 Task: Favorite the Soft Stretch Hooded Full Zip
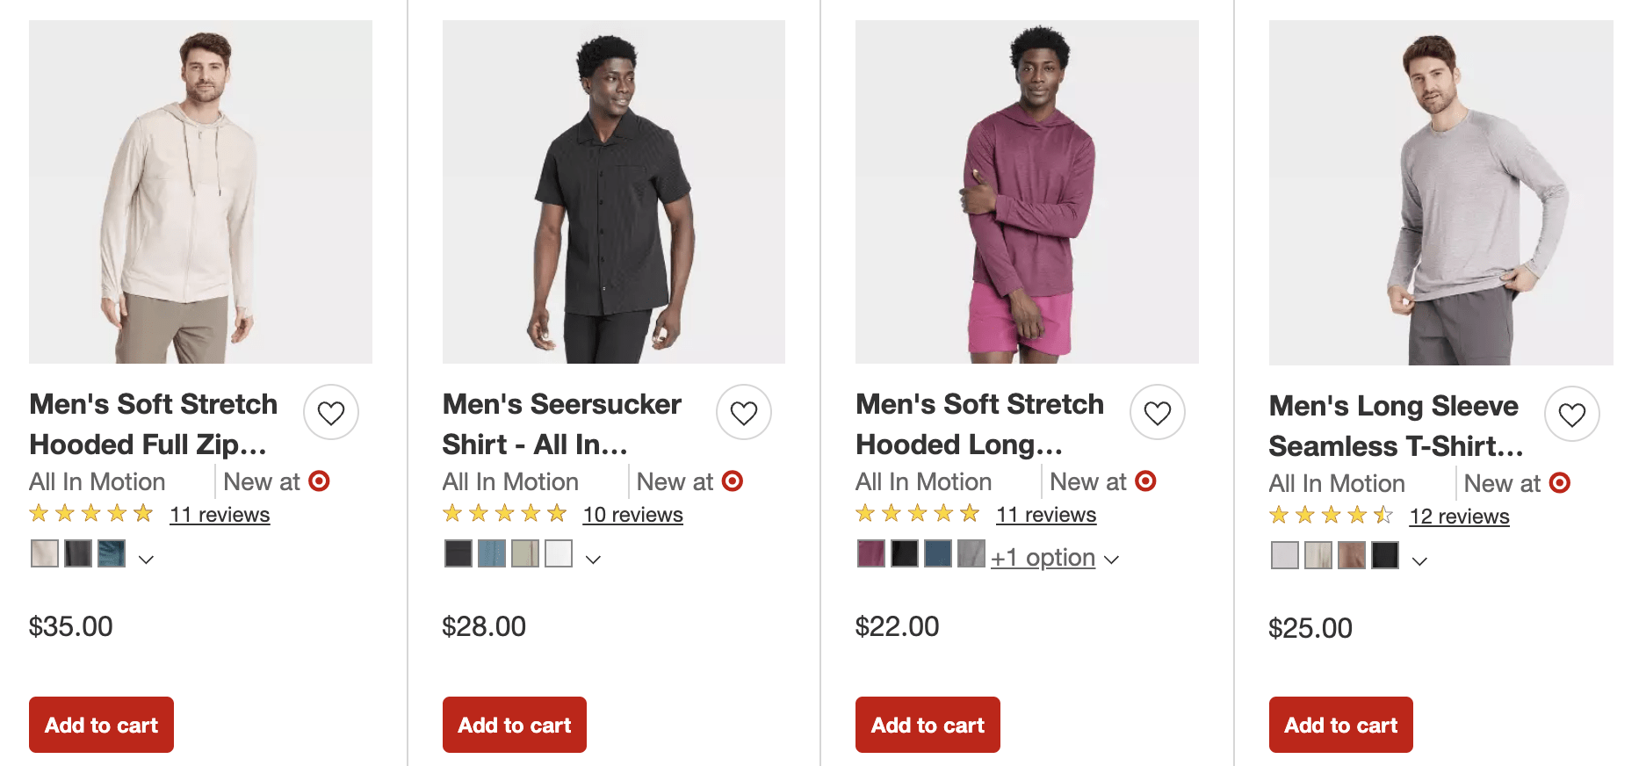click(330, 412)
